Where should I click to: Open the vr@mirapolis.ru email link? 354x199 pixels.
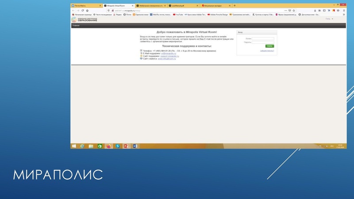169,54
